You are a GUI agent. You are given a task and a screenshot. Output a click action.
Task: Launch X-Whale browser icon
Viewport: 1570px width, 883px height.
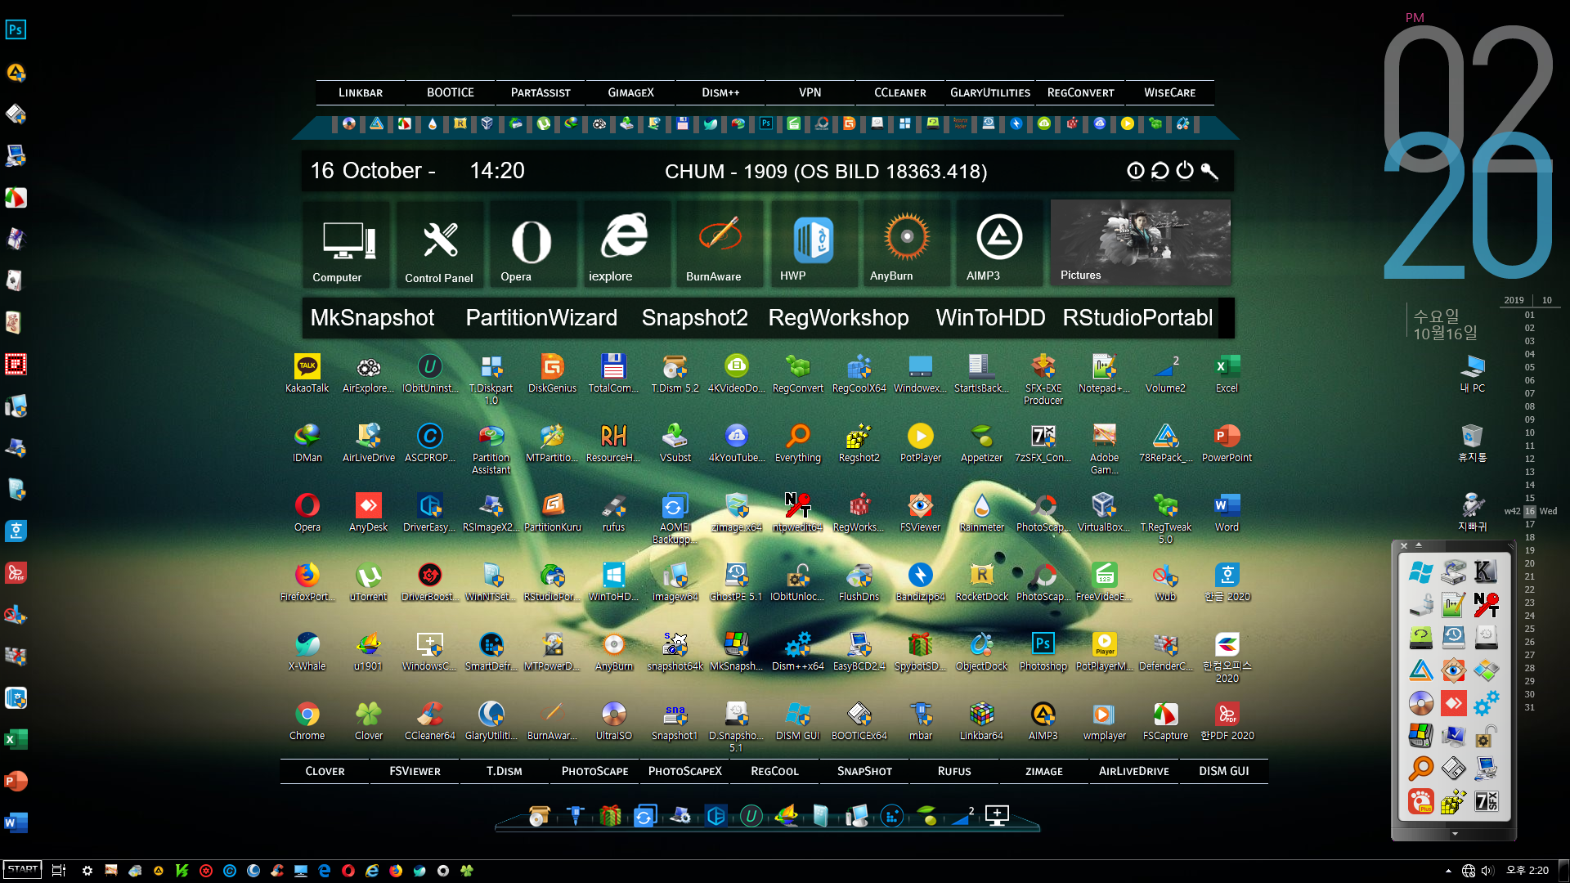pos(307,652)
